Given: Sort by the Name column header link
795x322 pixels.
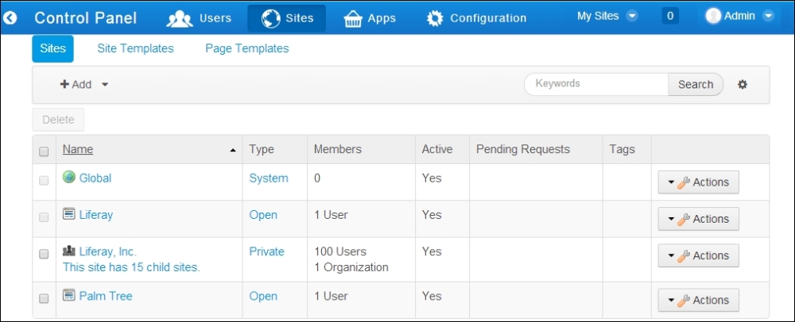Looking at the screenshot, I should click(78, 149).
